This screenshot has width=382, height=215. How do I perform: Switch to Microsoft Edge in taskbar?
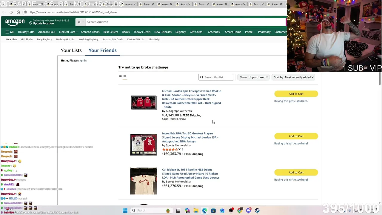coord(205,211)
